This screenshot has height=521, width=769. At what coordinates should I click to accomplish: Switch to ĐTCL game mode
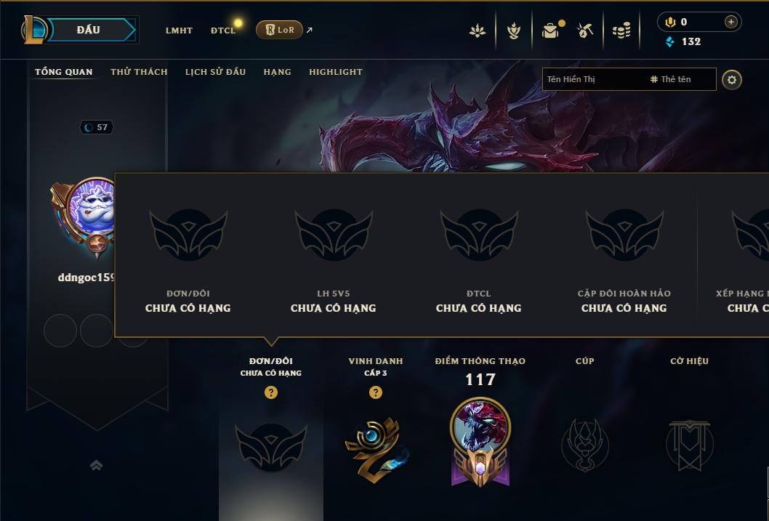(x=223, y=31)
